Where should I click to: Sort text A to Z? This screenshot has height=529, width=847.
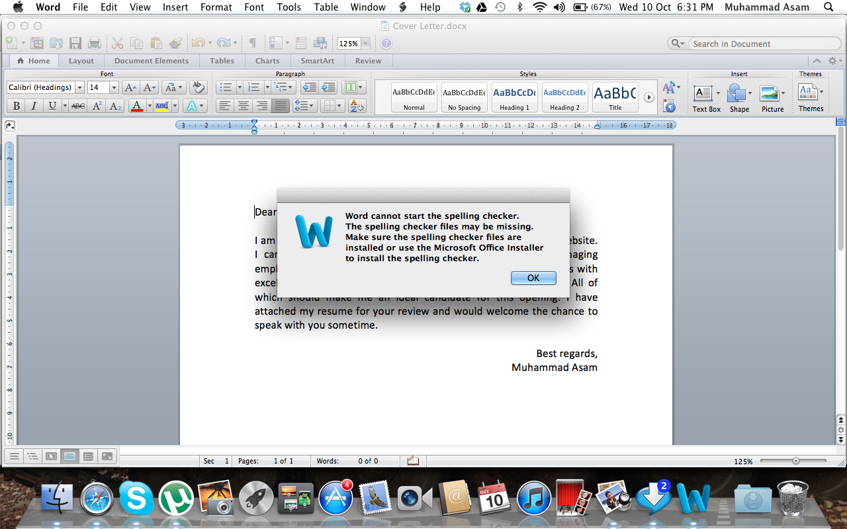coord(357,106)
